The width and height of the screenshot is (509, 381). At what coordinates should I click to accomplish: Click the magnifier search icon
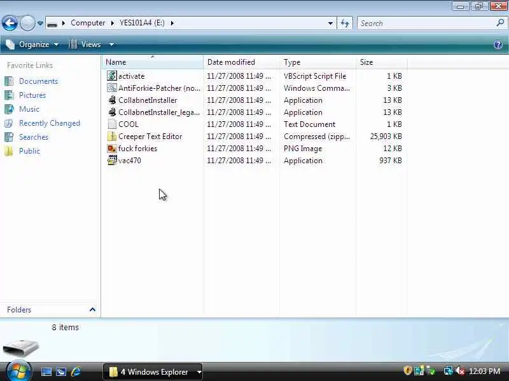[500, 23]
